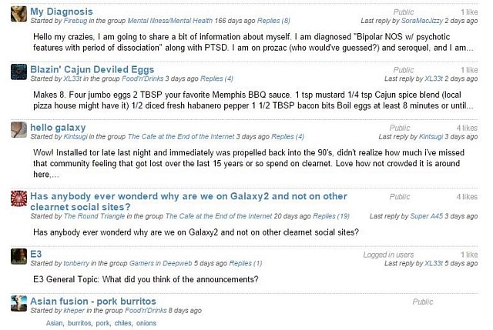
Task: Click Firebug's avatar beside My Diagnosis
Action: pos(18,14)
